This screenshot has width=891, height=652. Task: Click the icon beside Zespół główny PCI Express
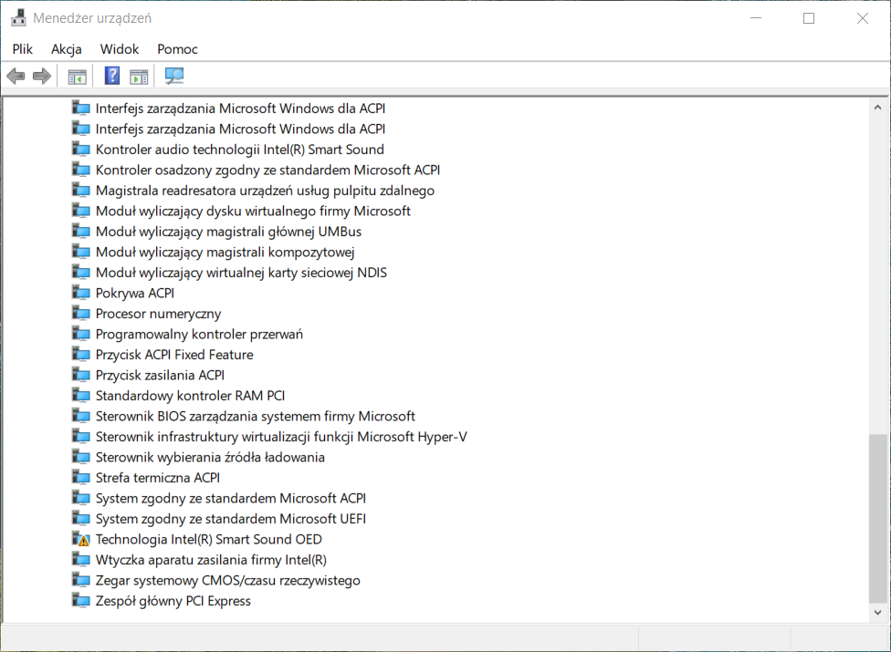pos(80,601)
